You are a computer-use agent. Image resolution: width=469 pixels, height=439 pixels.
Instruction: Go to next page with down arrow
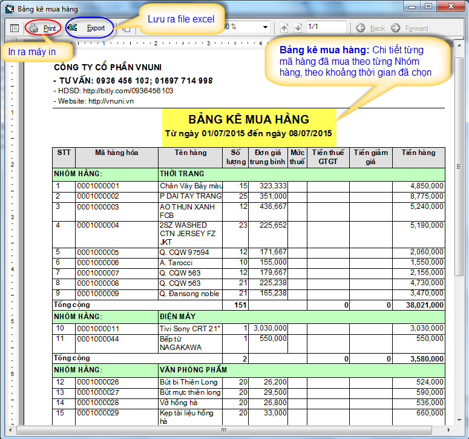coord(298,28)
